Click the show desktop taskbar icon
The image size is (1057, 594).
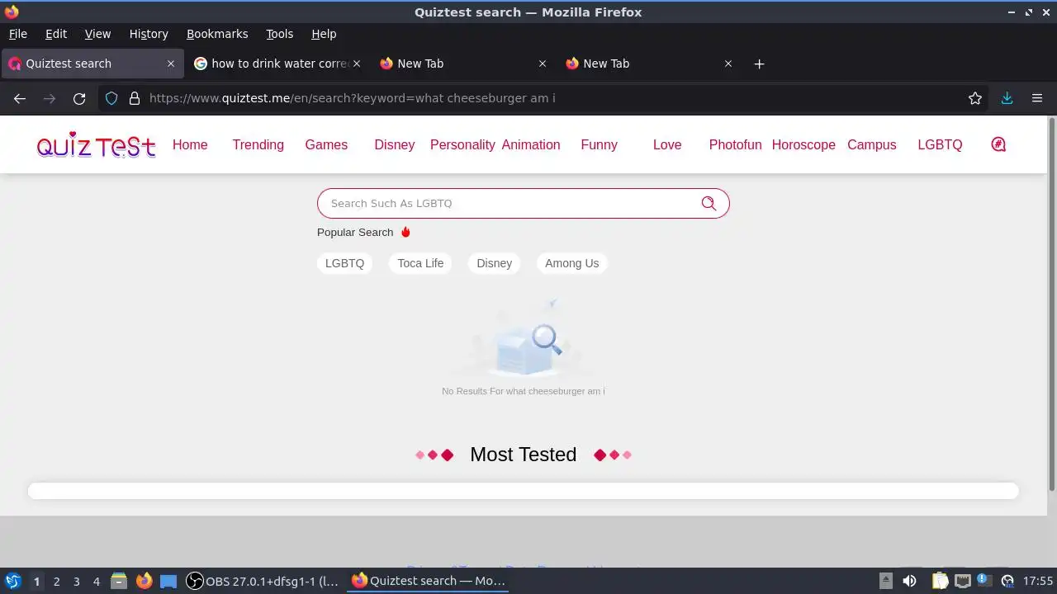pyautogui.click(x=168, y=581)
